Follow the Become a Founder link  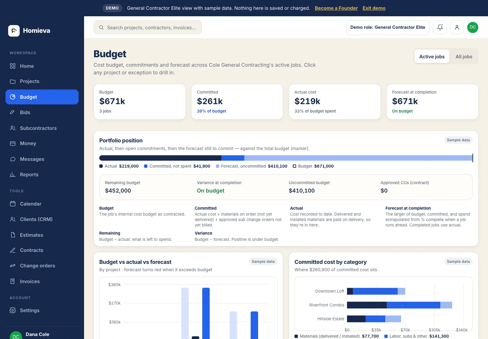[336, 8]
